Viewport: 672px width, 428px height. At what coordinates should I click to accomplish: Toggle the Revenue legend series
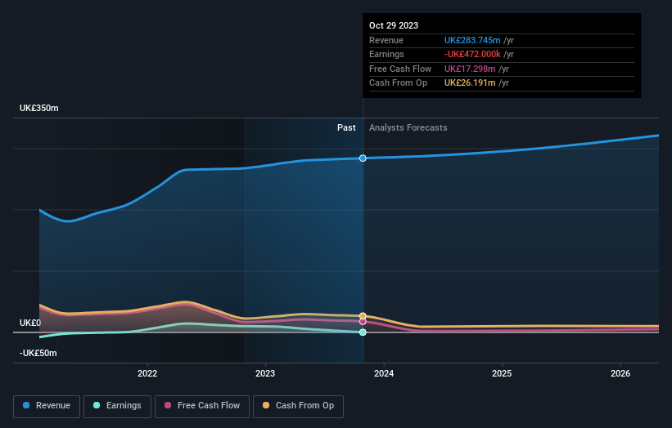tap(47, 406)
